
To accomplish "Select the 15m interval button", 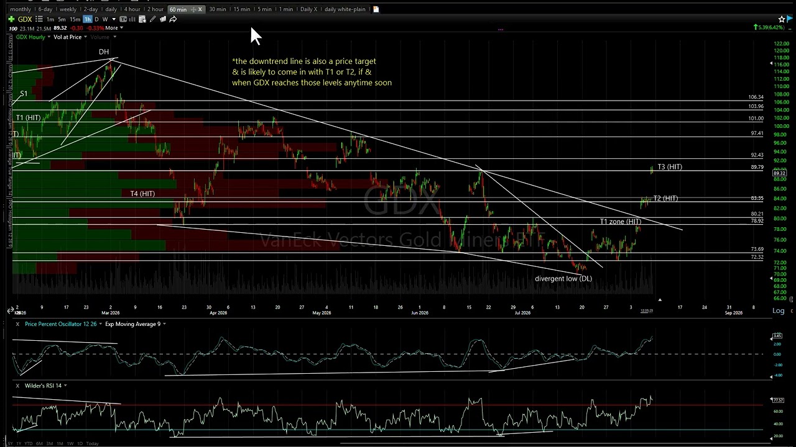I will coord(75,19).
